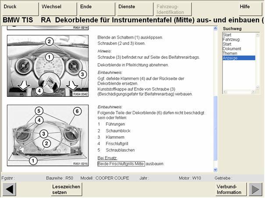Screen dimensions: 265x198
Task: Select Dokument in the Suchweg list
Action: pyautogui.click(x=232, y=48)
